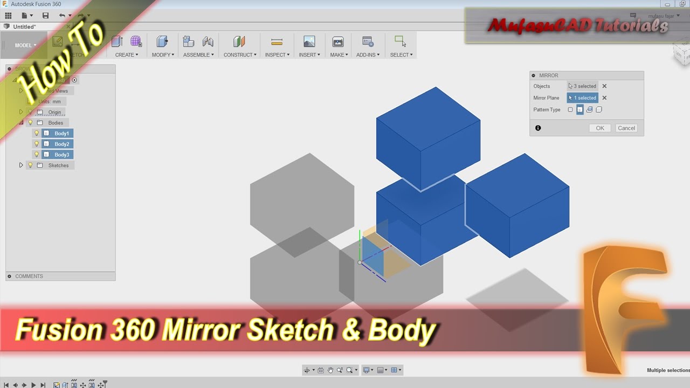The image size is (690, 388).
Task: Activate the Pan tool
Action: point(330,370)
